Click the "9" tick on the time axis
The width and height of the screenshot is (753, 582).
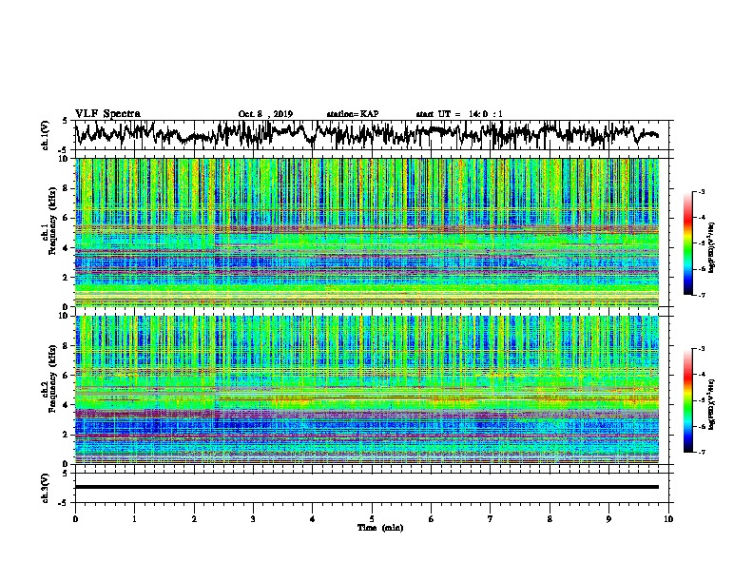click(x=608, y=519)
